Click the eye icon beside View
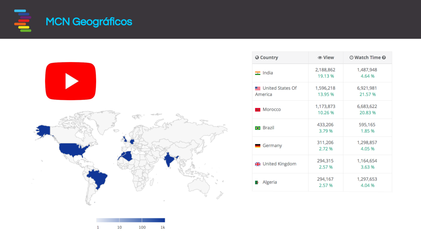The width and height of the screenshot is (421, 236). pos(320,58)
